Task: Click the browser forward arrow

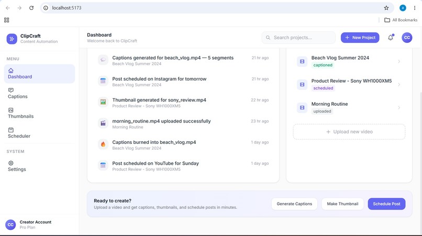Action: 19,8
